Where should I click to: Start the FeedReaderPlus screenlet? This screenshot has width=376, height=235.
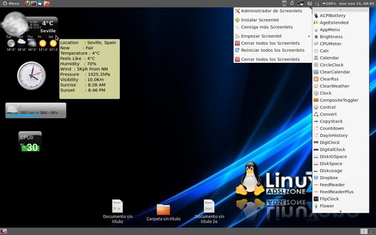[x=341, y=192]
